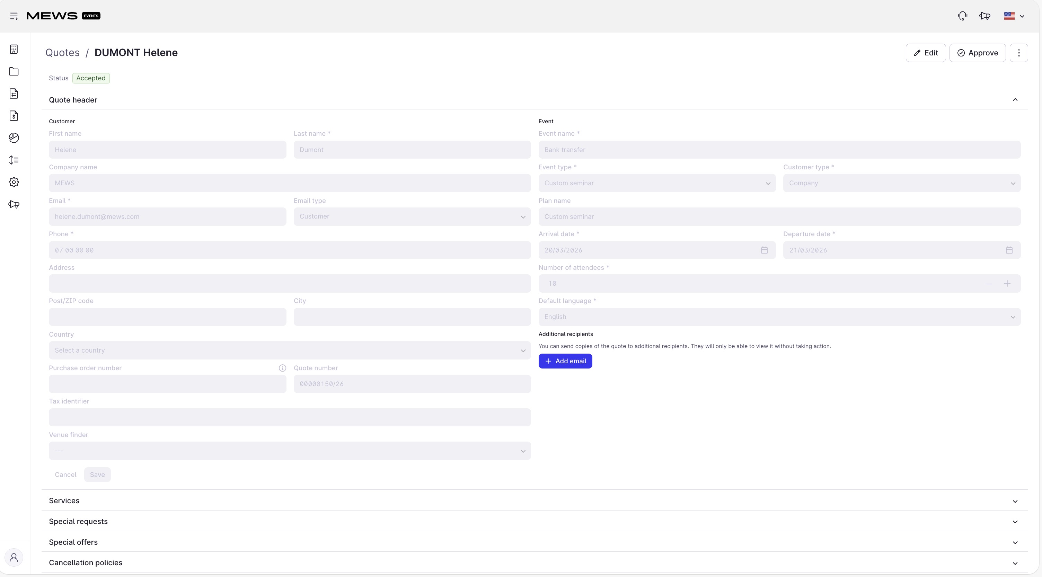Click Add email button
This screenshot has height=577, width=1042.
pos(565,361)
